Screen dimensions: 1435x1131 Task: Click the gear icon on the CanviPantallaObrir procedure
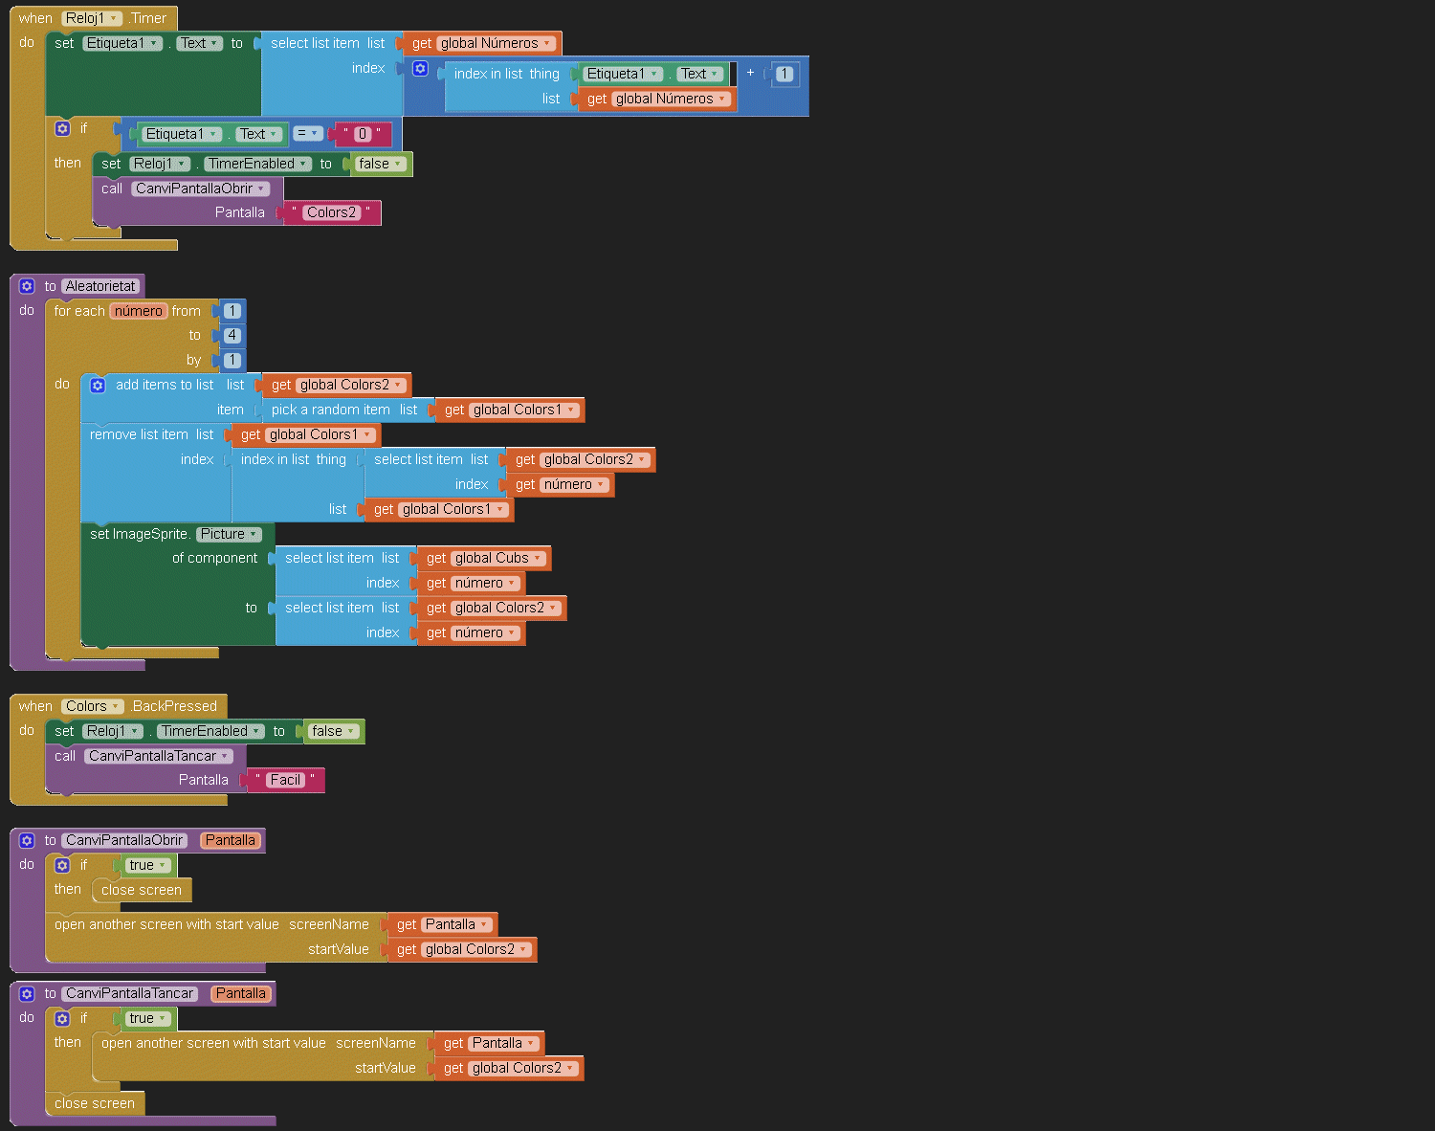[x=27, y=841]
